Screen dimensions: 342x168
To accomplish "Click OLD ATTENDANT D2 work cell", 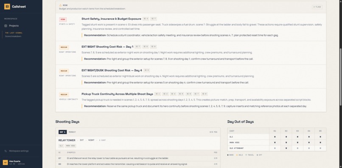I will point(286,148).
